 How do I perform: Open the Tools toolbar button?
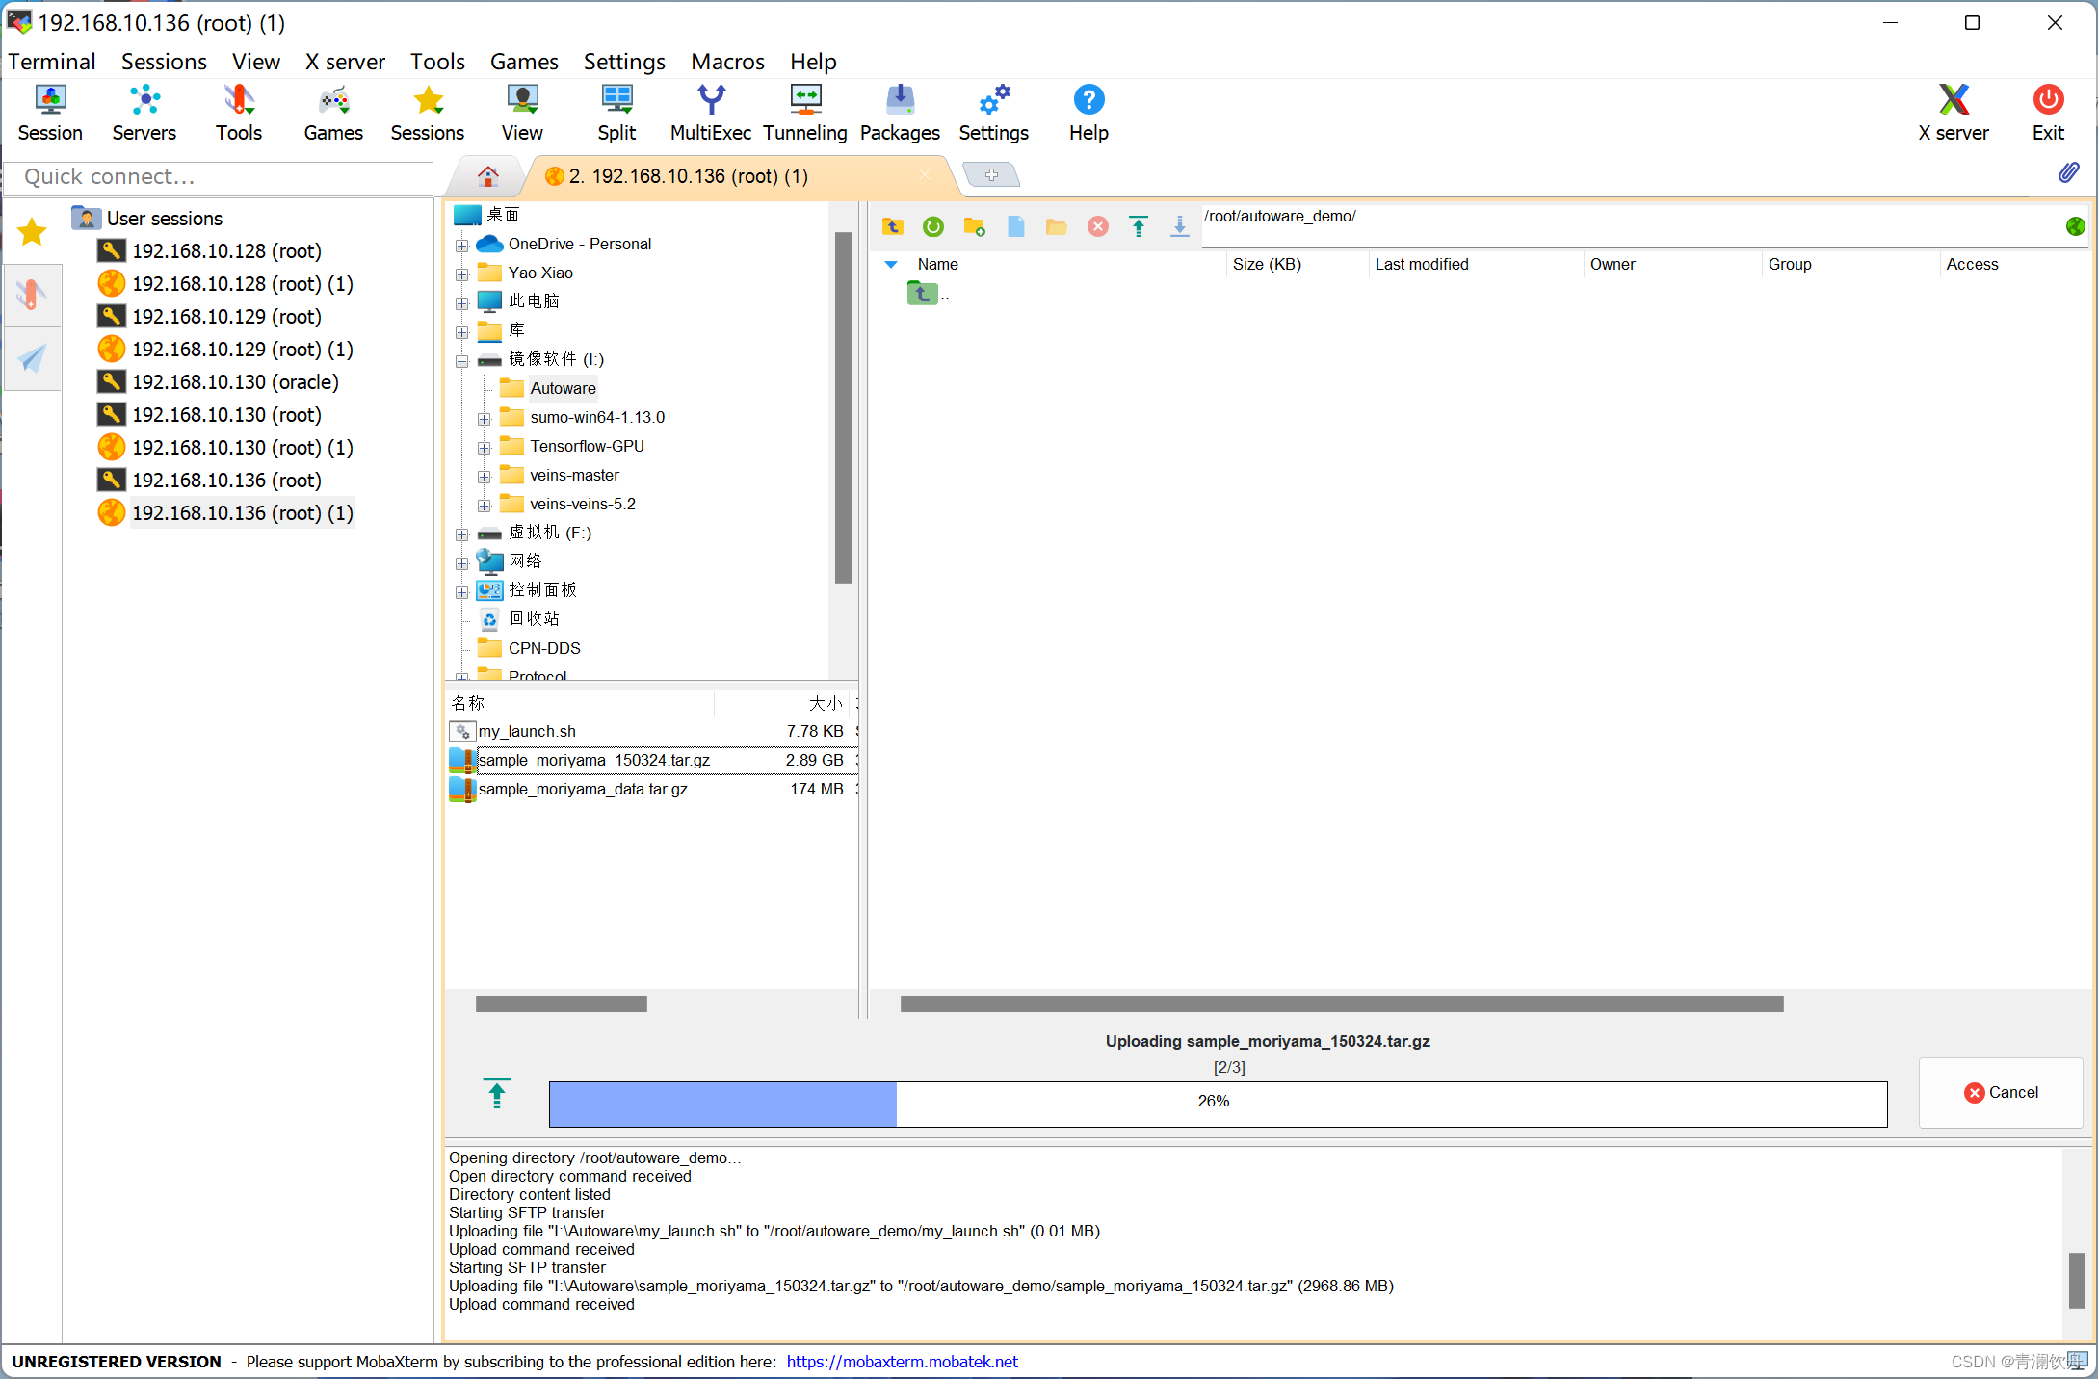point(239,114)
